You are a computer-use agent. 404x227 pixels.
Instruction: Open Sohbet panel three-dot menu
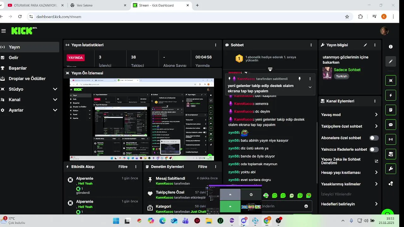click(x=311, y=45)
